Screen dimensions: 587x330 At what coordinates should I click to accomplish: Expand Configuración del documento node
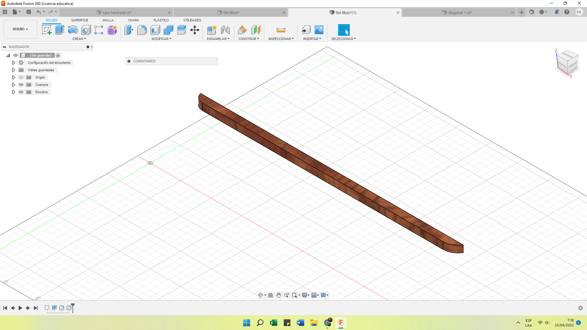click(x=13, y=63)
